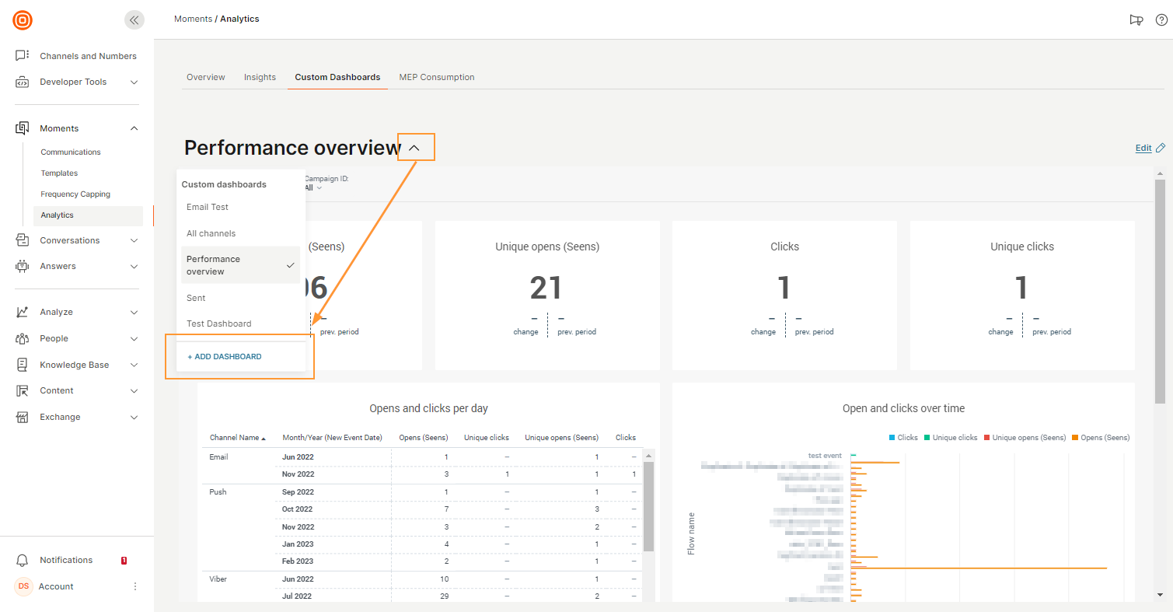This screenshot has height=612, width=1173.
Task: Click the Exchange sidebar icon
Action: [23, 417]
